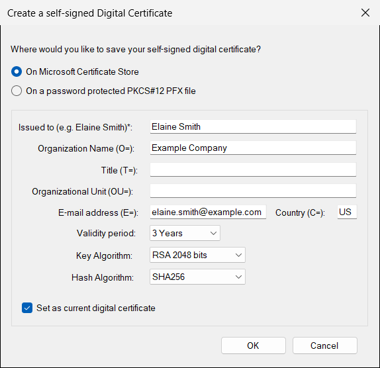Viewport: 380px width, 368px height.
Task: Click the 'E-mail address (E=):' label
Action: 98,212
